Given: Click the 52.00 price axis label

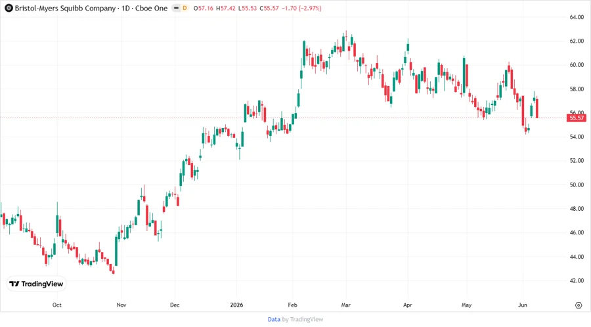Looking at the screenshot, I should 577,160.
